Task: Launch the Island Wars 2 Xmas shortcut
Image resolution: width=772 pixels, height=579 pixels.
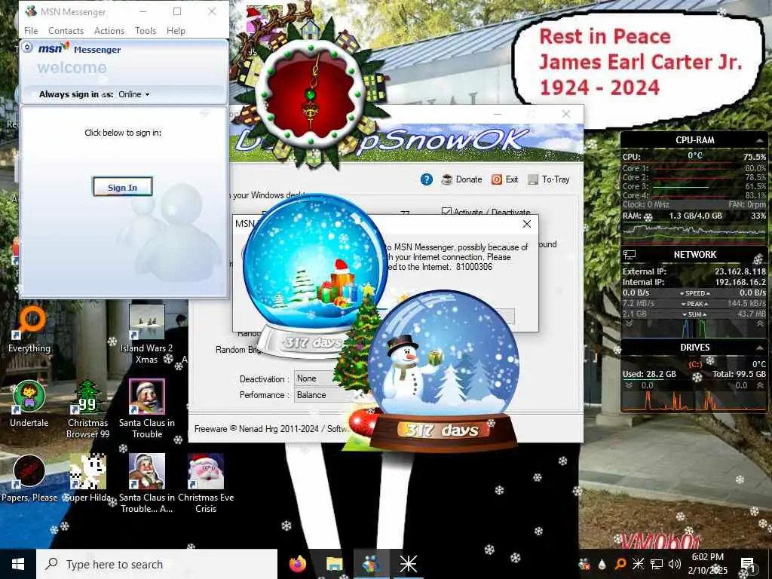Action: tap(146, 334)
